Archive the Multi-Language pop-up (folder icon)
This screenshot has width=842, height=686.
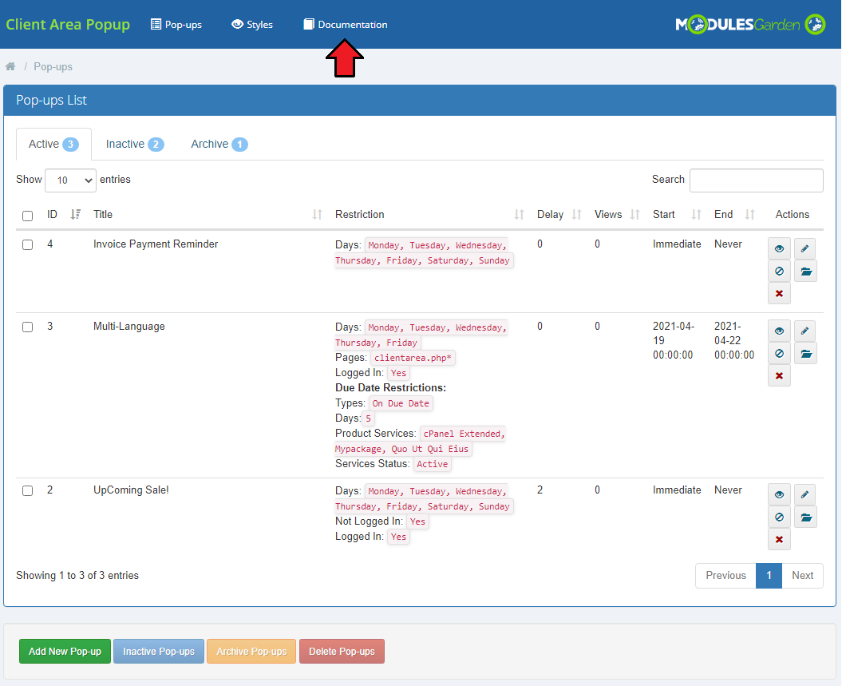tap(805, 354)
